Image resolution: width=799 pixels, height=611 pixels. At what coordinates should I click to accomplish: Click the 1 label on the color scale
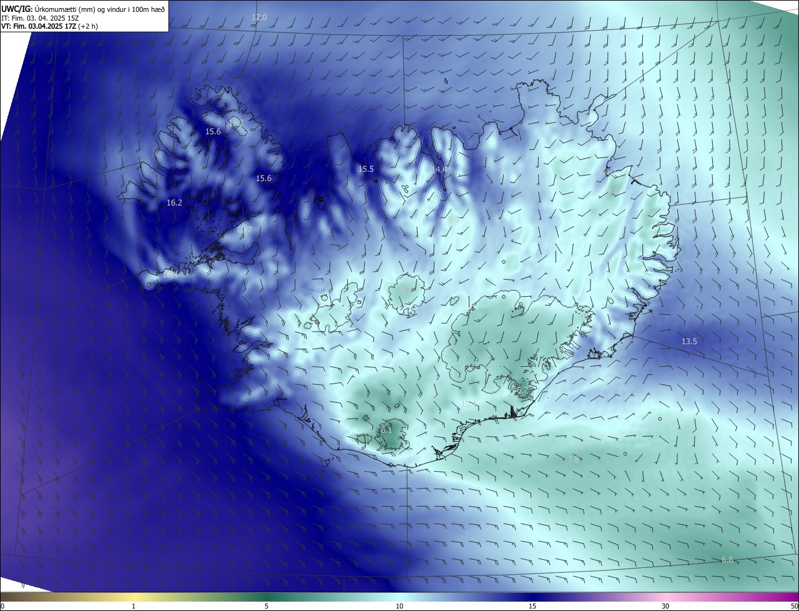coord(134,606)
